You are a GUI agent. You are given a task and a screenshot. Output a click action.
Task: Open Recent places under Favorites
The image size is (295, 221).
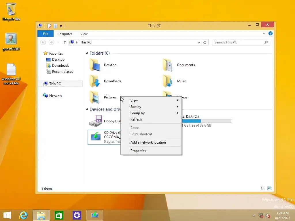pyautogui.click(x=59, y=72)
